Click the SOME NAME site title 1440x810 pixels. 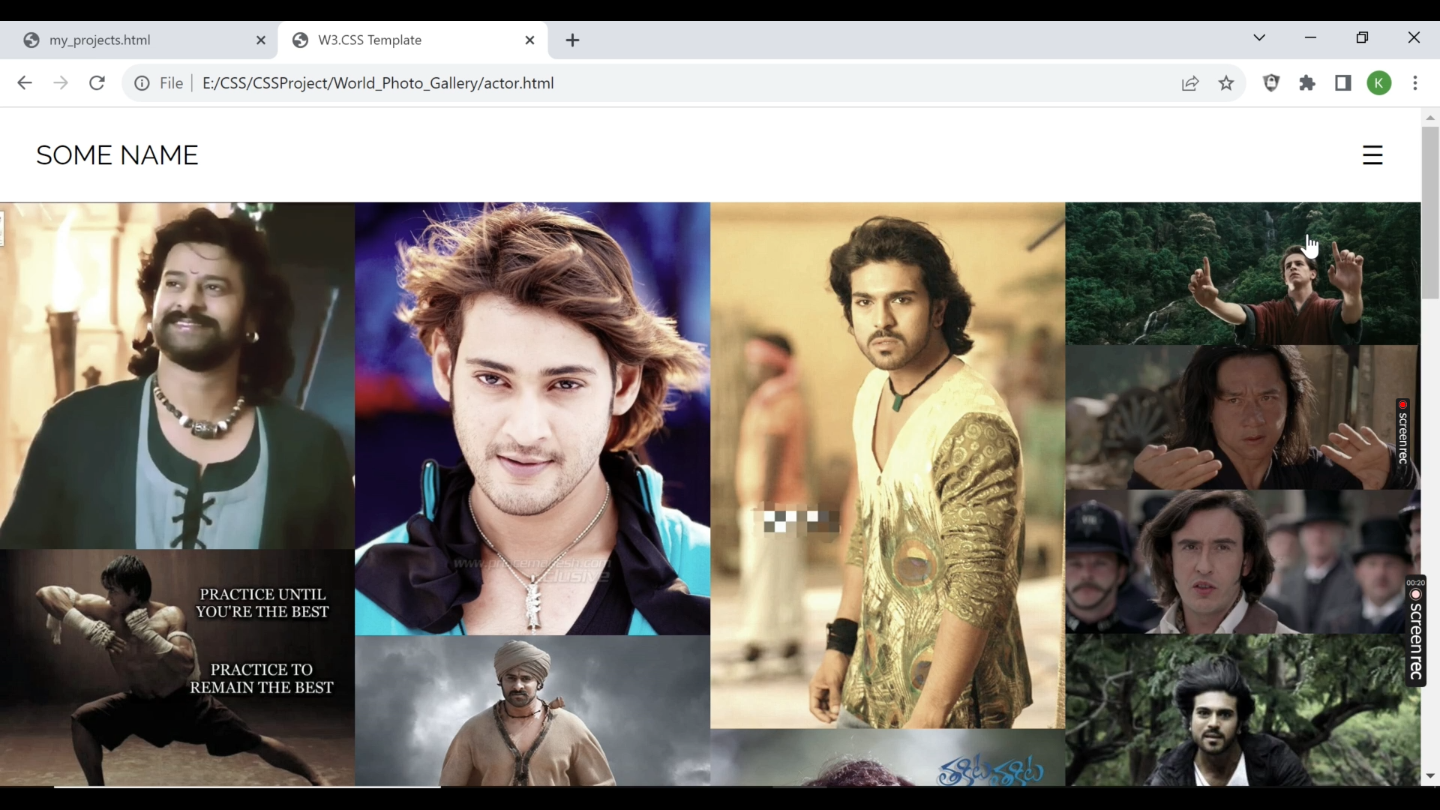point(117,155)
